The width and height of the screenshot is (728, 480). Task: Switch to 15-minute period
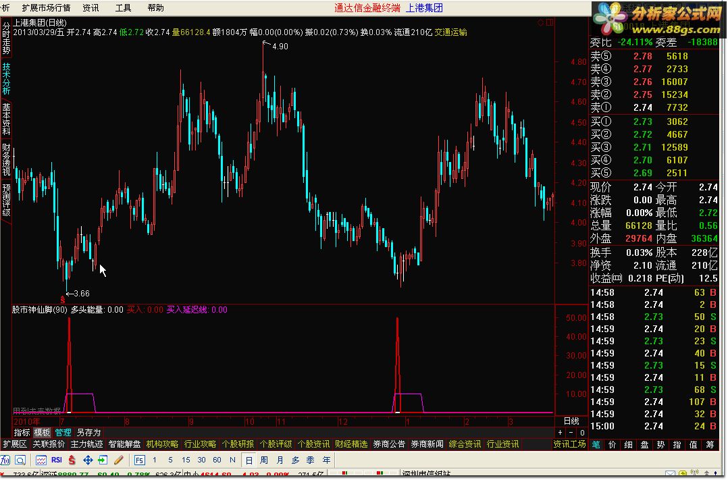pos(186,460)
